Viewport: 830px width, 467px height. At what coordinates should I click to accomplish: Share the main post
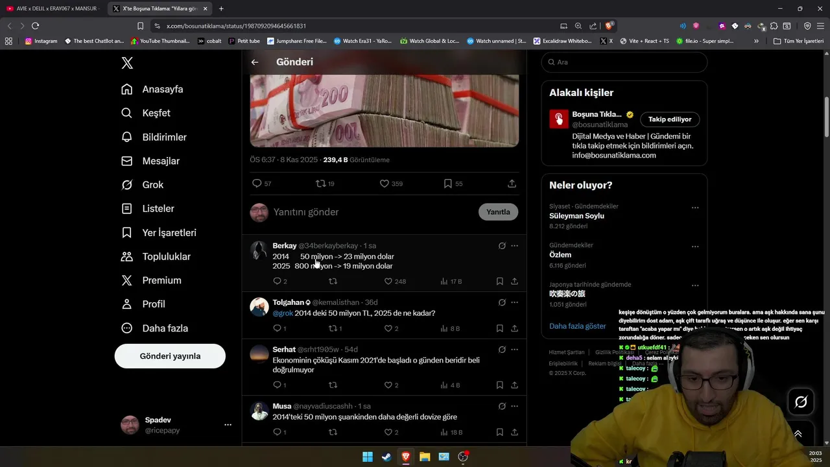pos(512,184)
